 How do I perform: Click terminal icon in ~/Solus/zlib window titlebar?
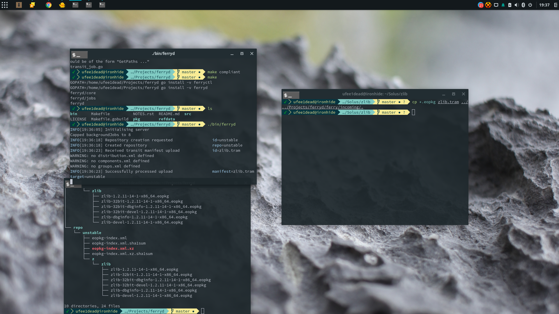[291, 95]
